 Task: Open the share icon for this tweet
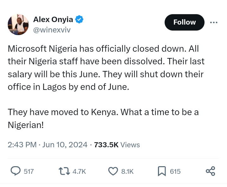(x=211, y=171)
